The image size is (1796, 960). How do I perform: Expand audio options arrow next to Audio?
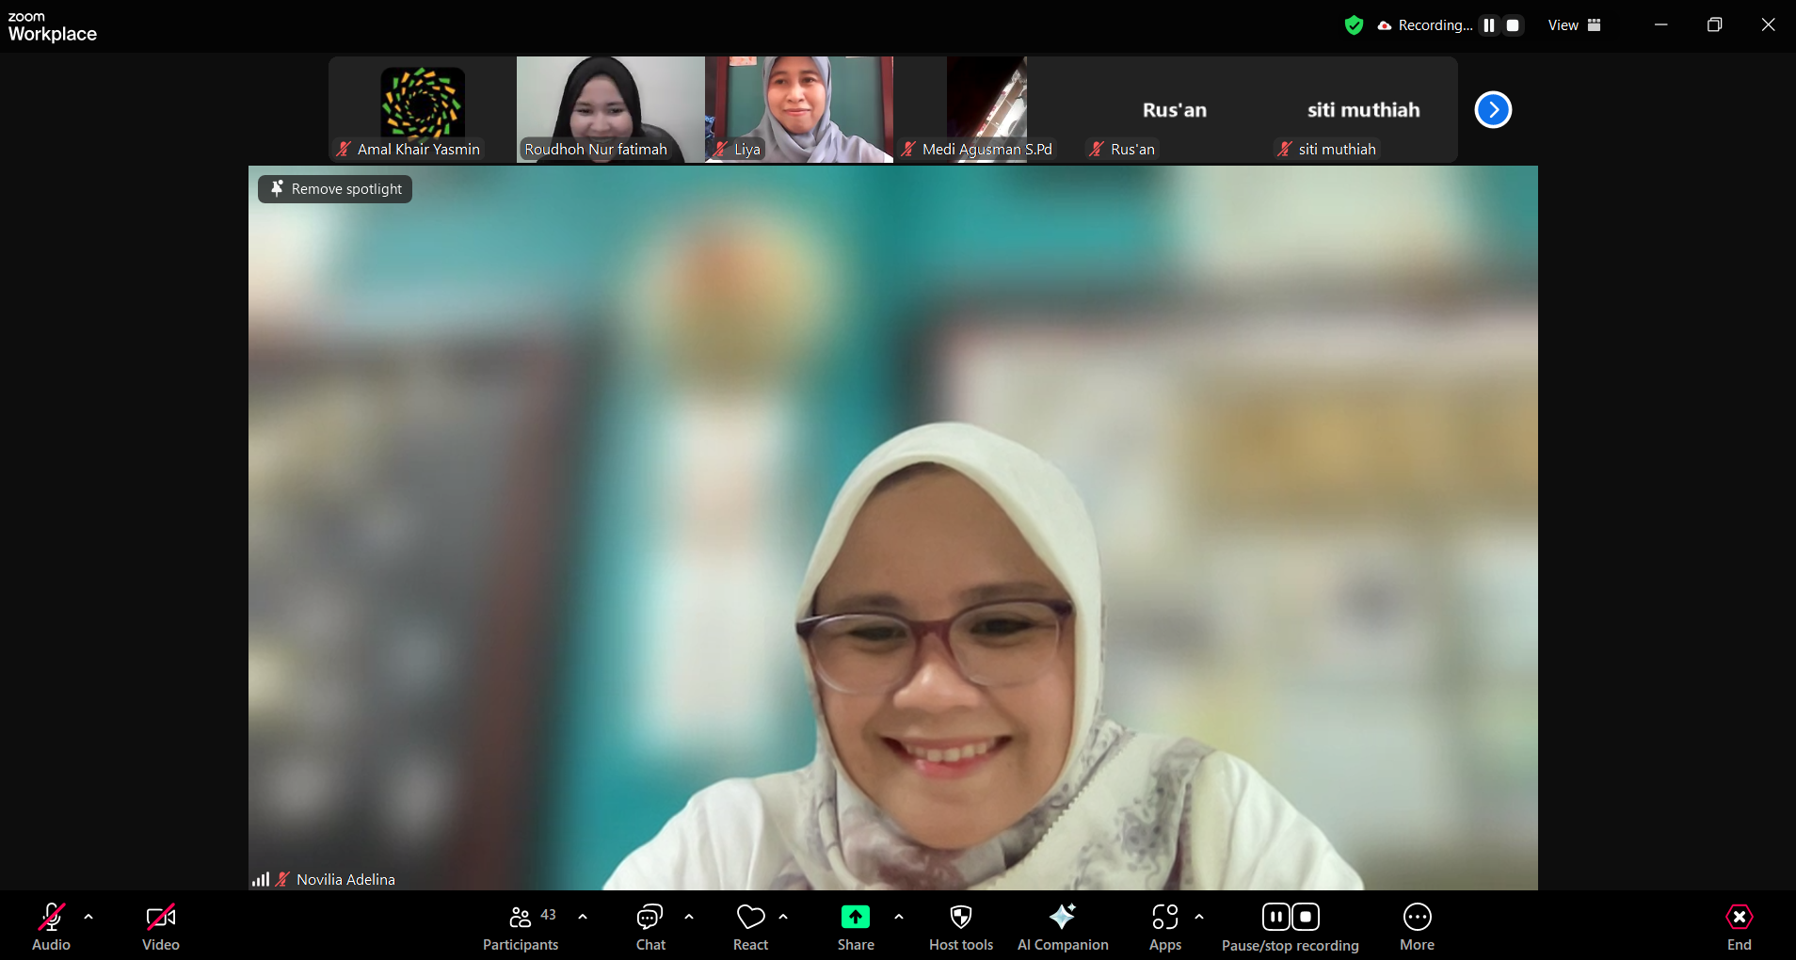coord(88,916)
